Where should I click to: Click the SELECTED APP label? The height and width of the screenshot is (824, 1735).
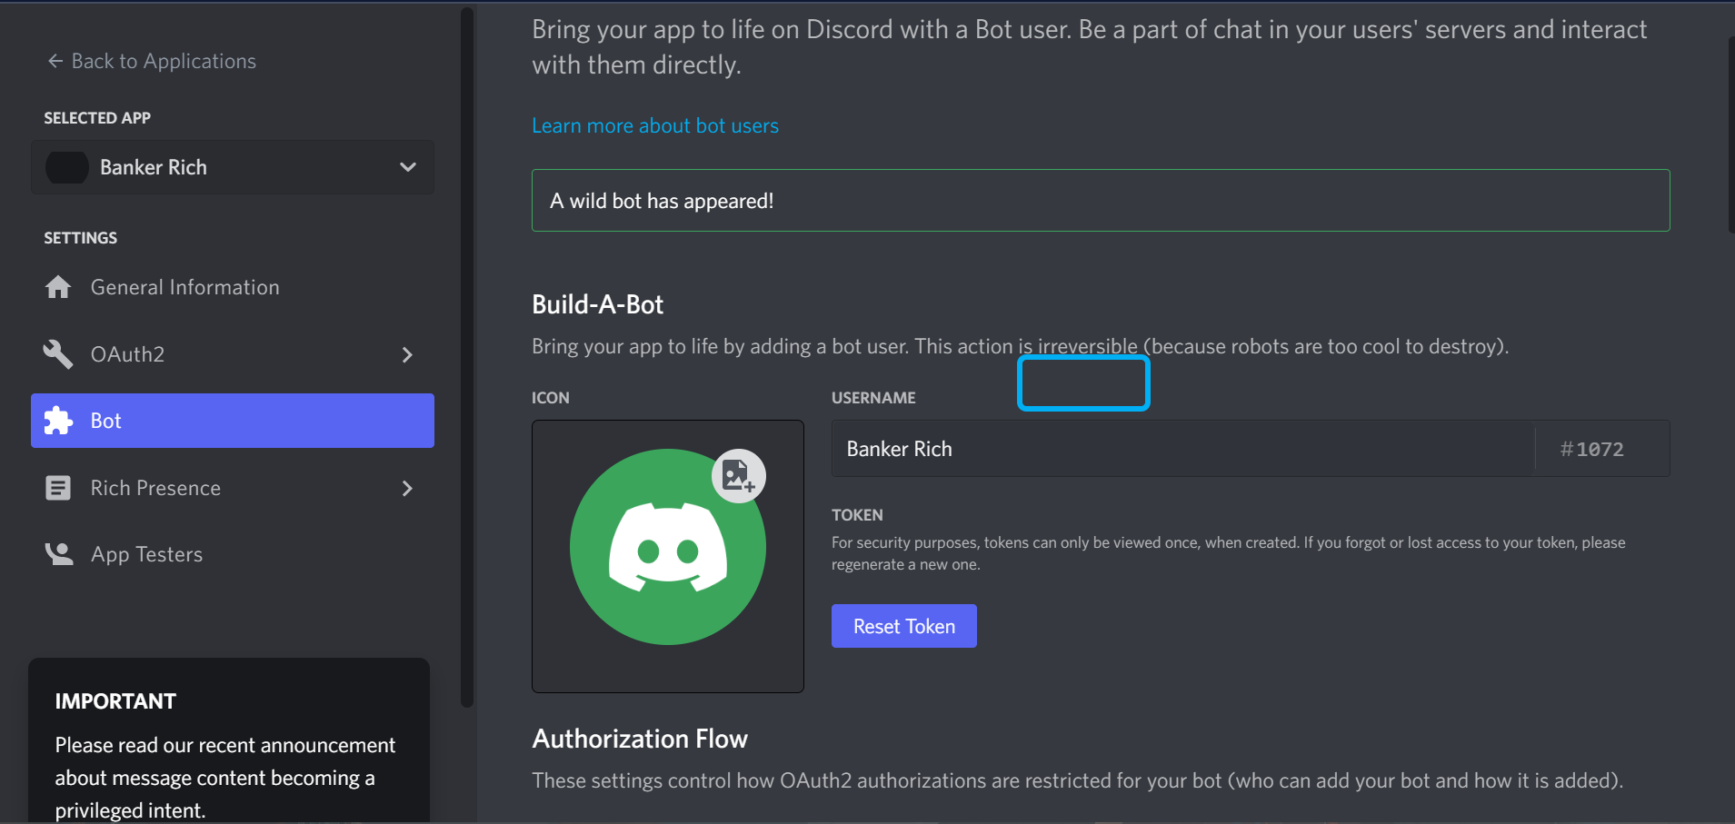tap(97, 118)
